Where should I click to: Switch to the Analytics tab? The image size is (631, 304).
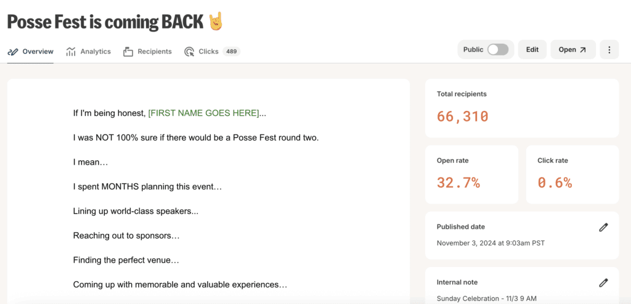[96, 52]
